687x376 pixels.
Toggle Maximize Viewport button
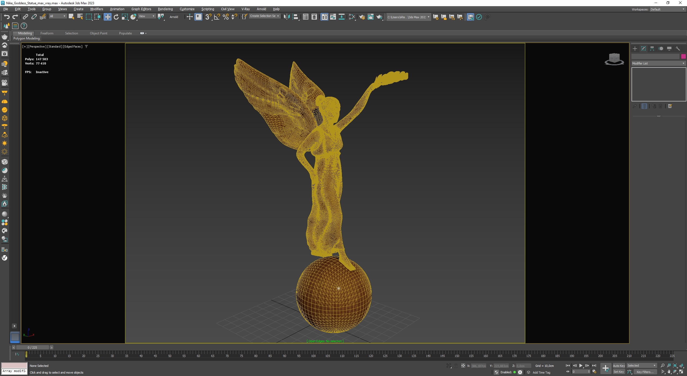tap(681, 372)
